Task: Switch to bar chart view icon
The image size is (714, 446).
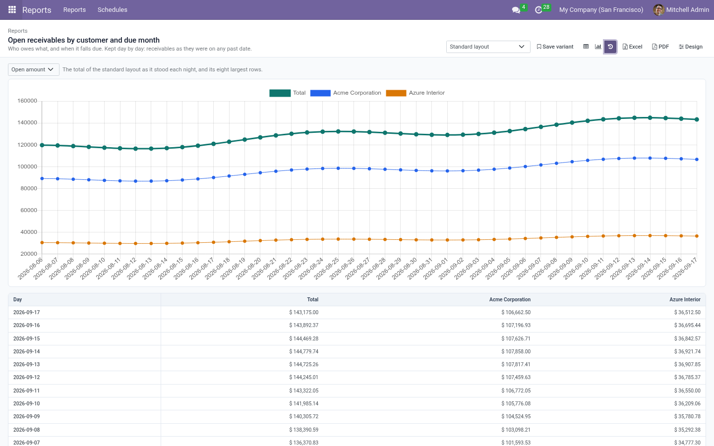Action: 598,47
